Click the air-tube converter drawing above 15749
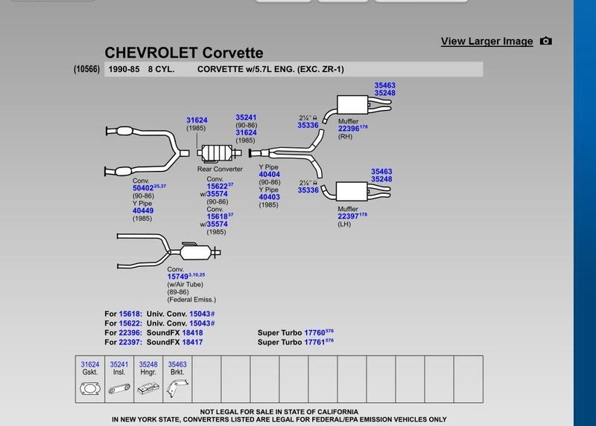This screenshot has width=596, height=426. coord(168,251)
